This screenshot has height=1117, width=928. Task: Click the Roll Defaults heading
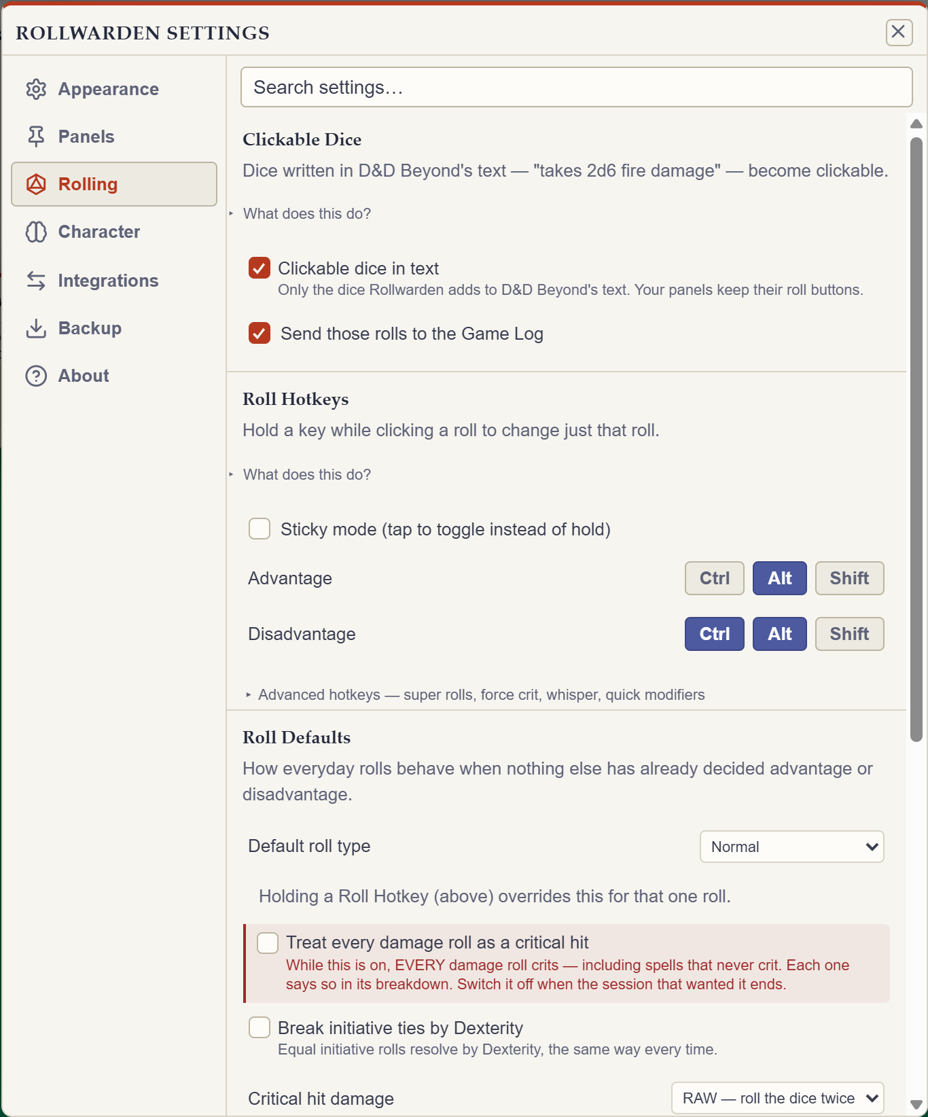point(297,737)
